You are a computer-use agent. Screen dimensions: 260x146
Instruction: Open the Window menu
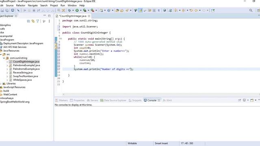(72, 5)
